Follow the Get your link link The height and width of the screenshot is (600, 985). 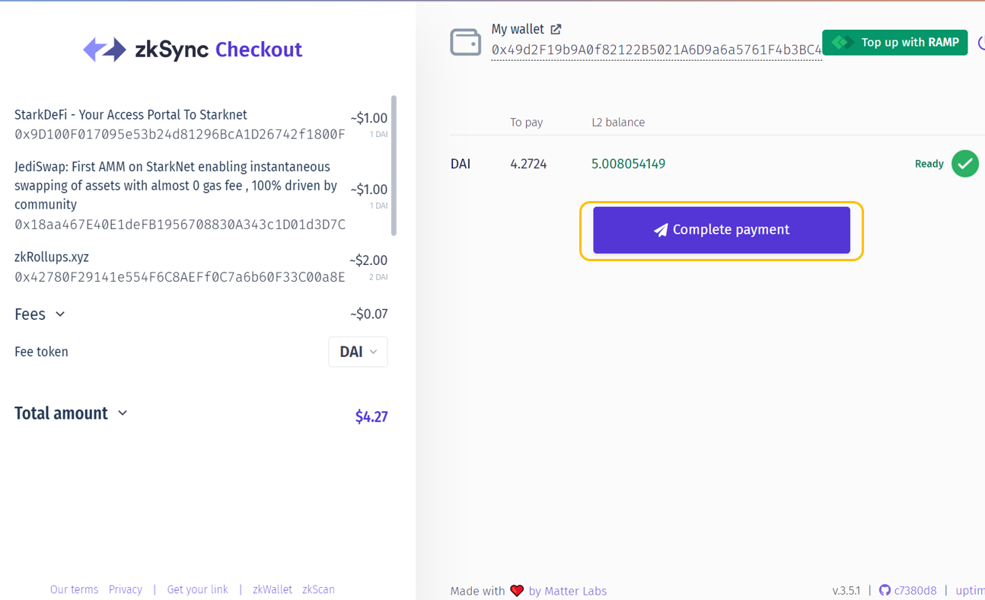point(197,589)
